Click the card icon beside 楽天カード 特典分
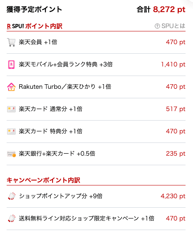The image size is (193, 235). 11,131
